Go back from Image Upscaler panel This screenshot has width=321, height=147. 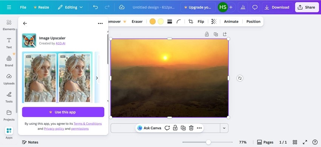pos(25,23)
